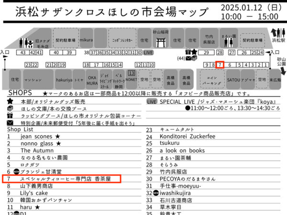Click booth number 40 on the map
This screenshot has height=215, width=287.
pyautogui.click(x=56, y=53)
